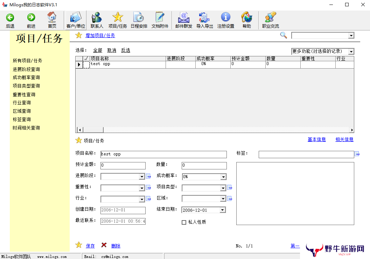Viewport: 370px width, 259px height.
Task: Open the 结束日期 date dropdown
Action: coord(223,210)
